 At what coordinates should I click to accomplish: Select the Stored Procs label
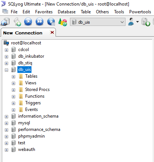tap(37, 90)
